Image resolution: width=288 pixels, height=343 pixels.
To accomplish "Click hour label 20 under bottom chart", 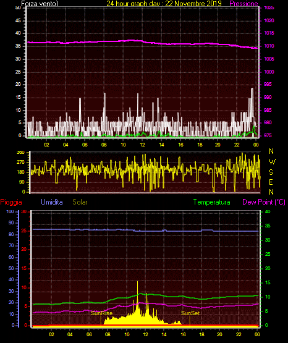I will (x=219, y=334).
